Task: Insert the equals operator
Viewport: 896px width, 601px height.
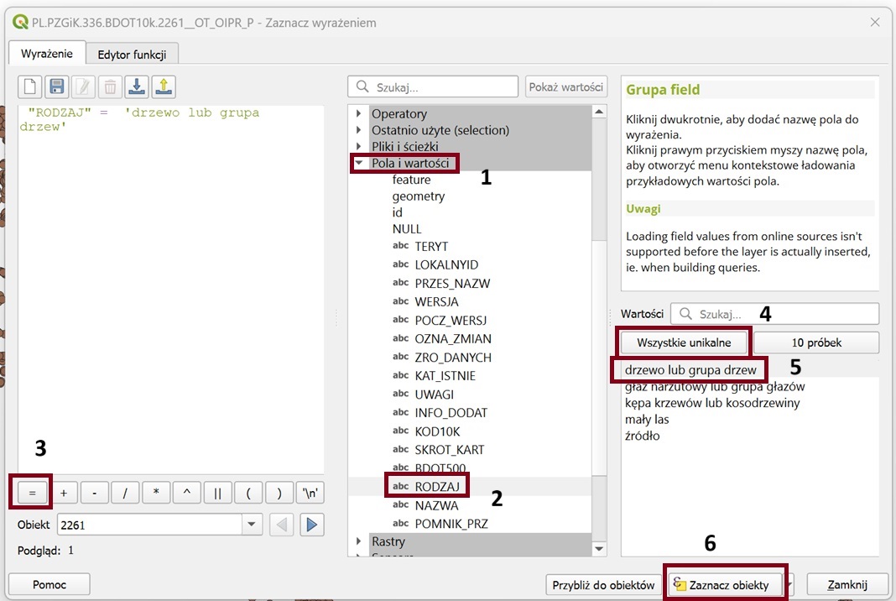Action: pyautogui.click(x=32, y=493)
